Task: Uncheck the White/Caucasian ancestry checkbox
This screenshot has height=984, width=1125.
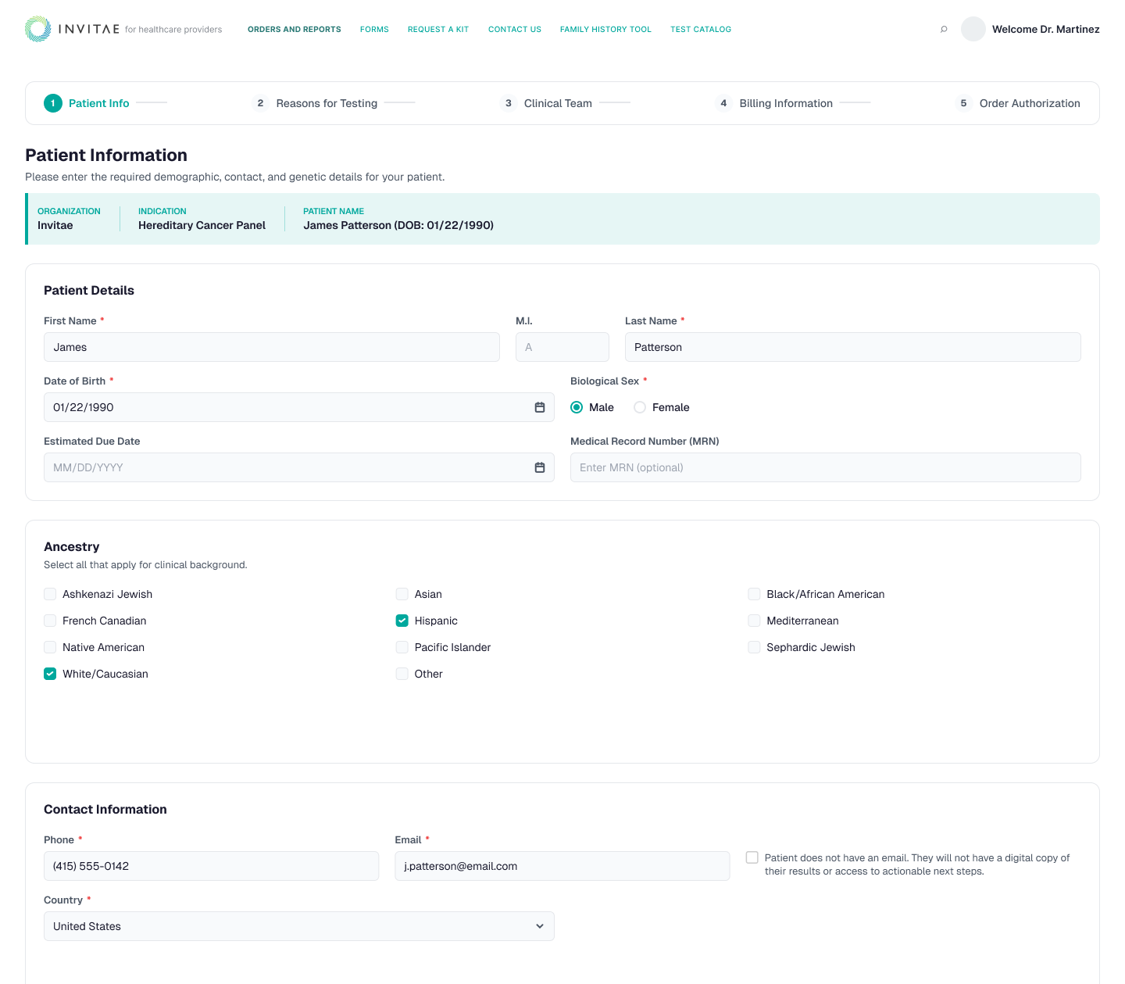Action: [50, 674]
